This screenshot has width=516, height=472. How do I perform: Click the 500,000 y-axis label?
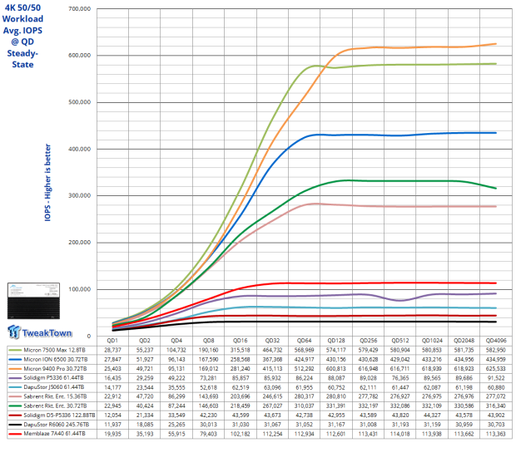point(79,102)
